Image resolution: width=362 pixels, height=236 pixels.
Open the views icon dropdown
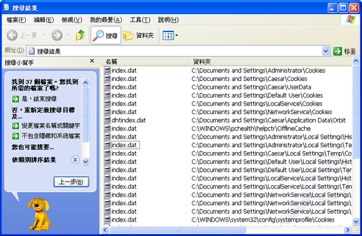[x=170, y=36]
